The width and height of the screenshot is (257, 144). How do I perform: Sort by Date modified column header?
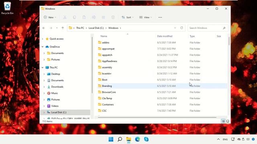165,36
